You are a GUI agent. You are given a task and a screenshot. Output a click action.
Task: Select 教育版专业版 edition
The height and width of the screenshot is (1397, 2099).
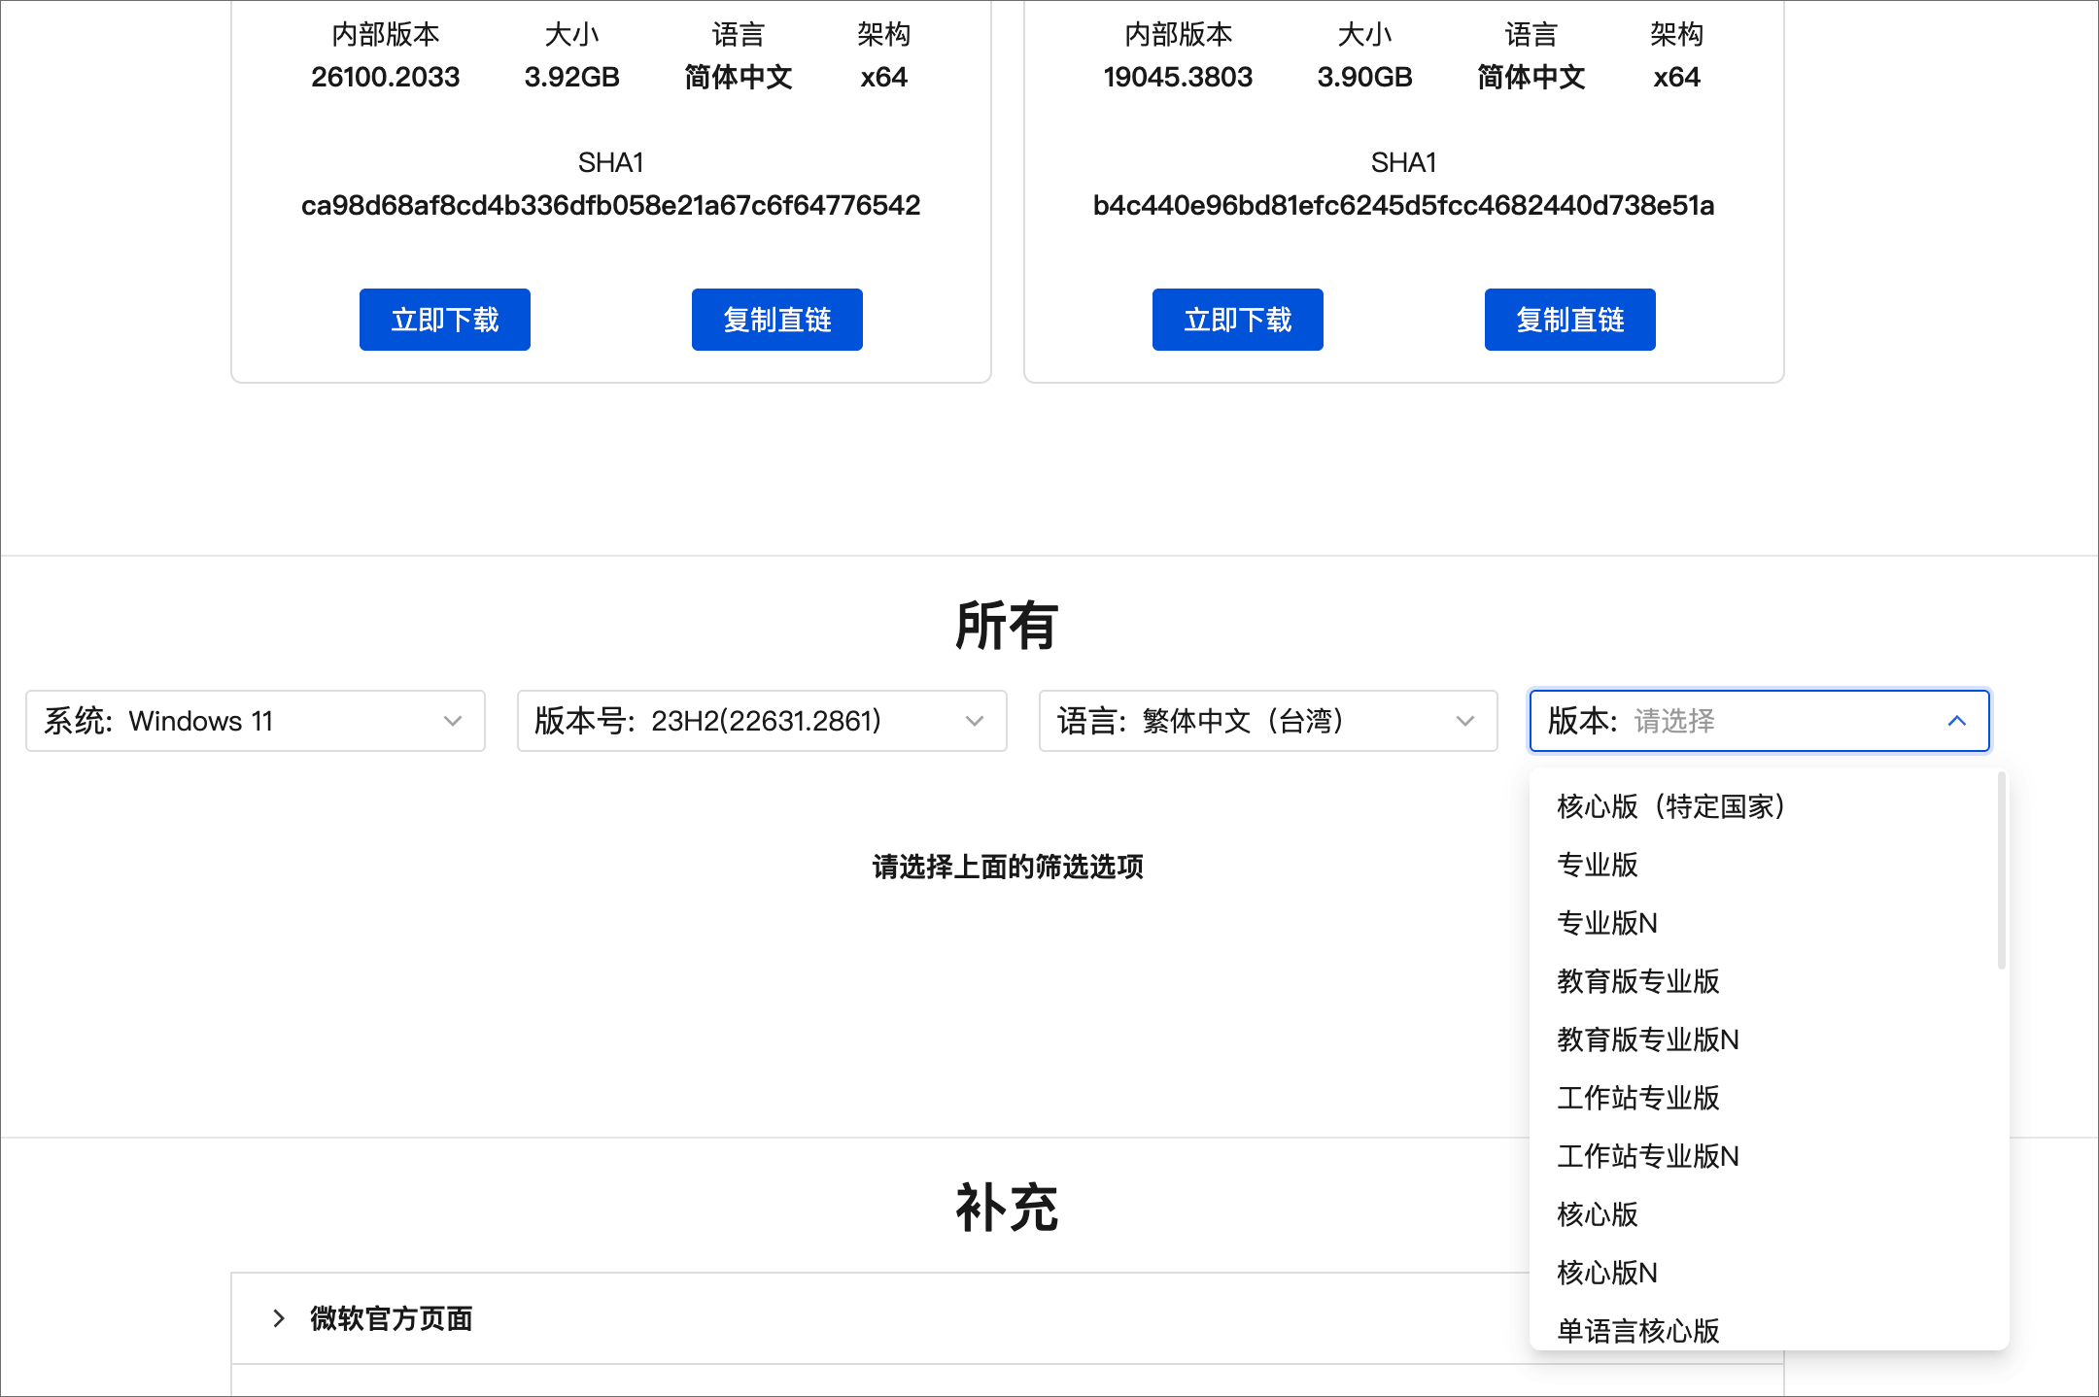(x=1638, y=981)
